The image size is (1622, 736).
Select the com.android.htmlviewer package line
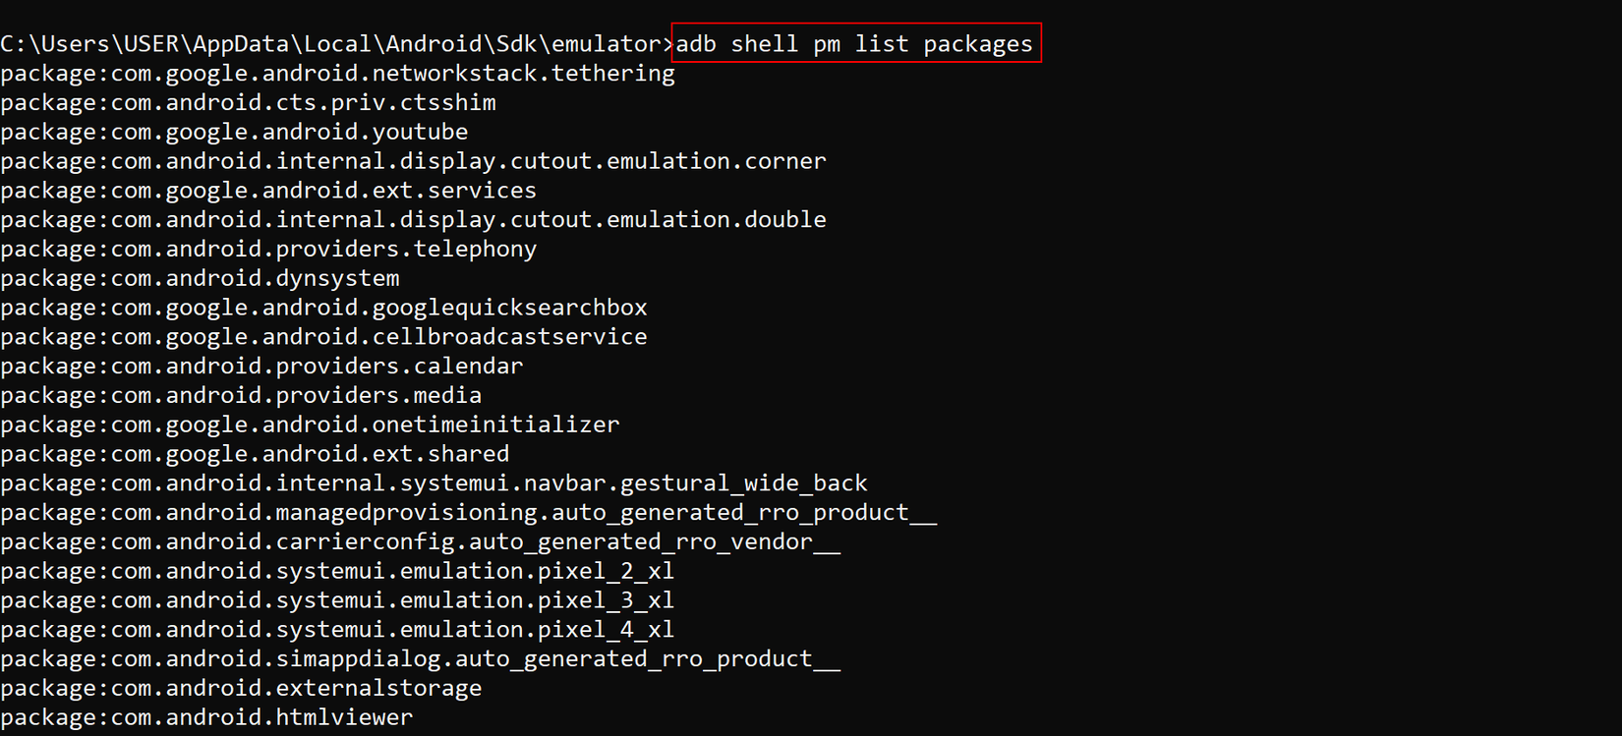pyautogui.click(x=206, y=717)
